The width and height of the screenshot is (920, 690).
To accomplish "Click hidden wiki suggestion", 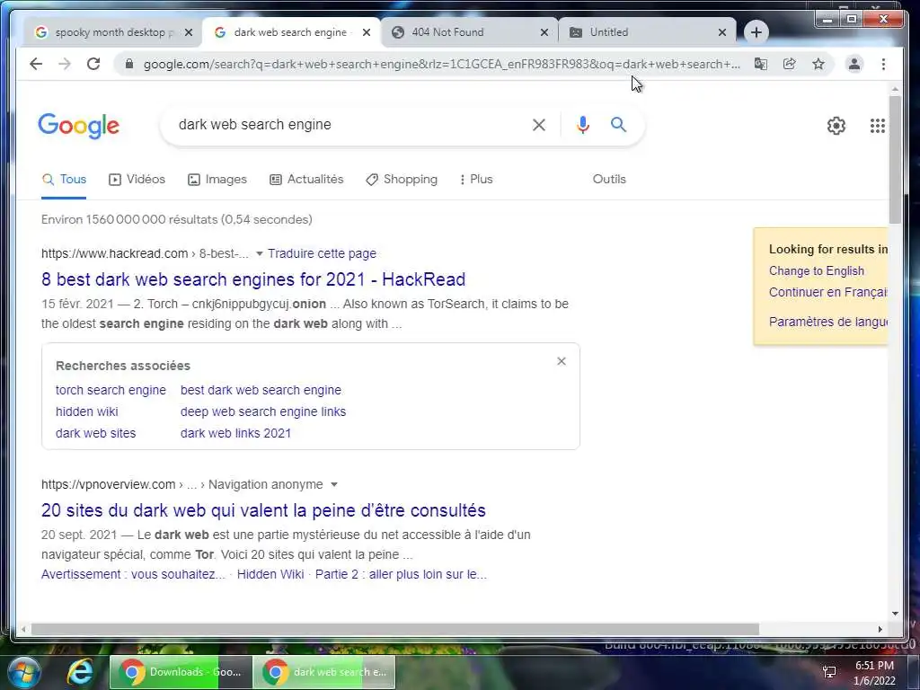I will pyautogui.click(x=87, y=411).
